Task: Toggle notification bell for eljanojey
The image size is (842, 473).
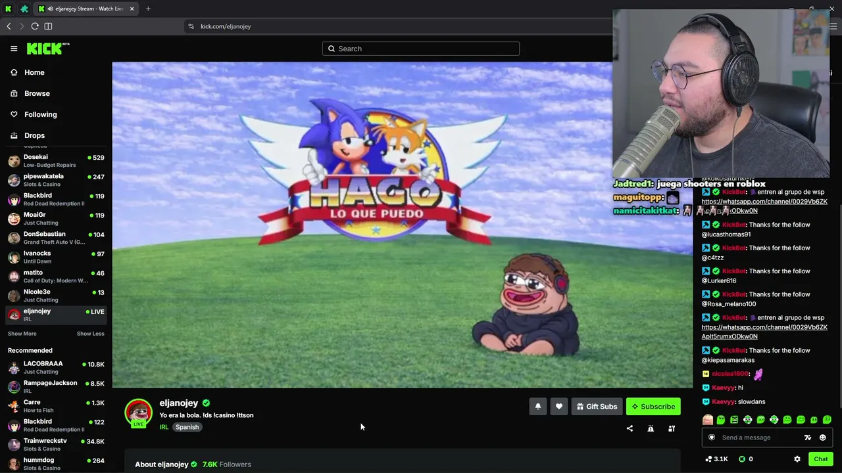Action: click(537, 407)
